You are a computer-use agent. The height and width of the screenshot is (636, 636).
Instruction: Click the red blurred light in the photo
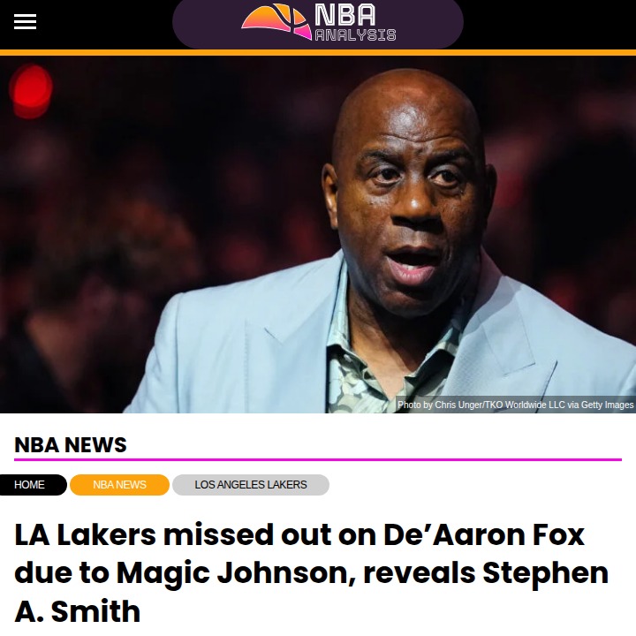coord(31,90)
